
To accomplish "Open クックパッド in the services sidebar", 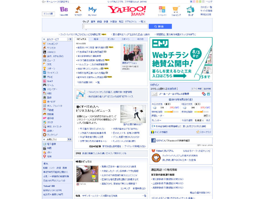I will click(52, 135).
